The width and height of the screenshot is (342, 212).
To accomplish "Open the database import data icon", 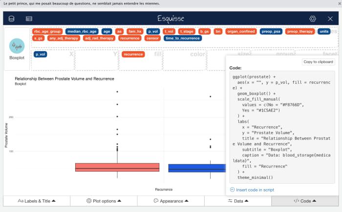I will (x=12, y=19).
